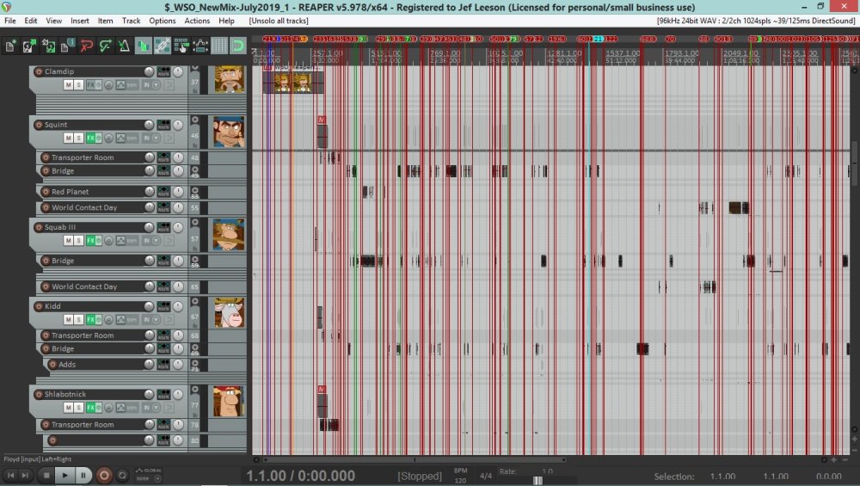Click the pan knob on the Squint track

(178, 125)
